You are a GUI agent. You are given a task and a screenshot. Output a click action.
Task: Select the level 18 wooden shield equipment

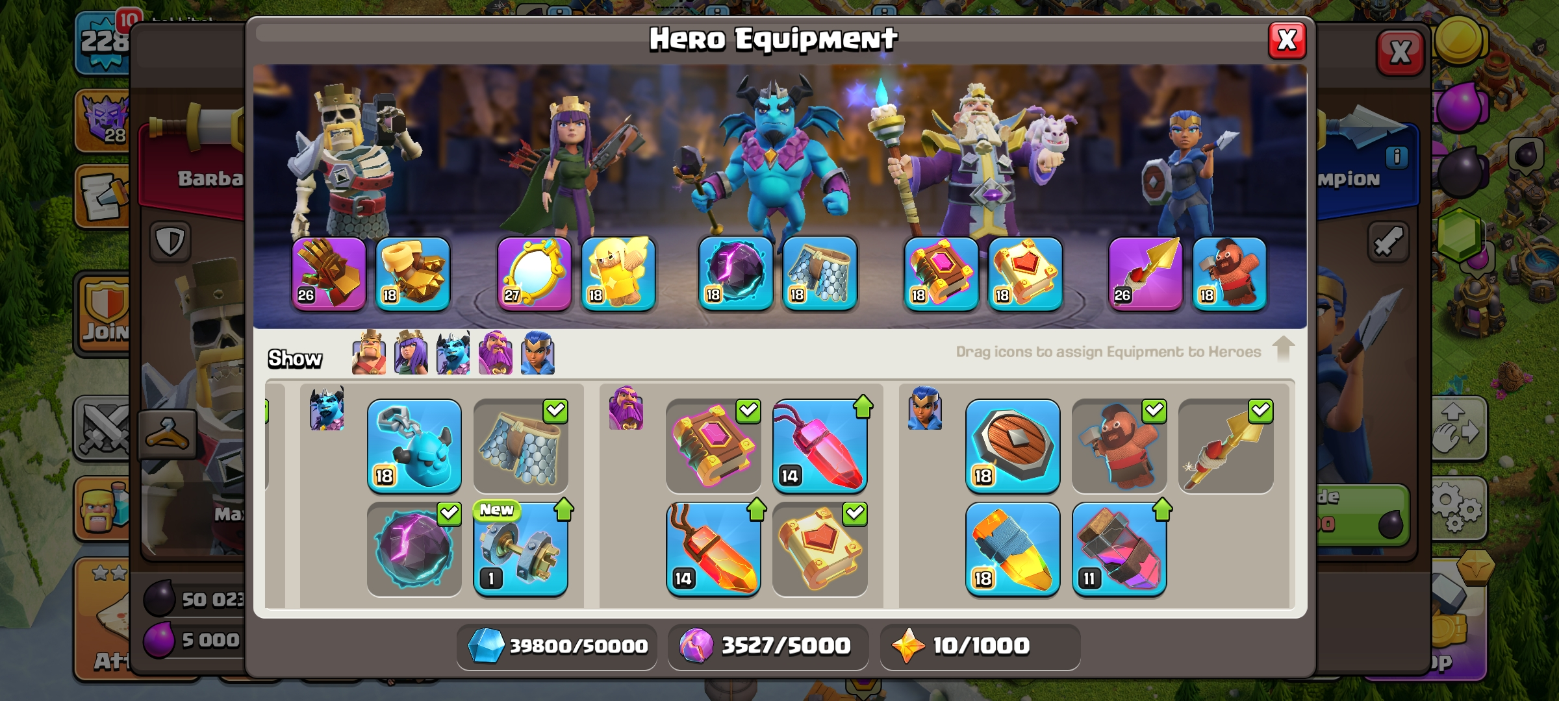[1013, 447]
